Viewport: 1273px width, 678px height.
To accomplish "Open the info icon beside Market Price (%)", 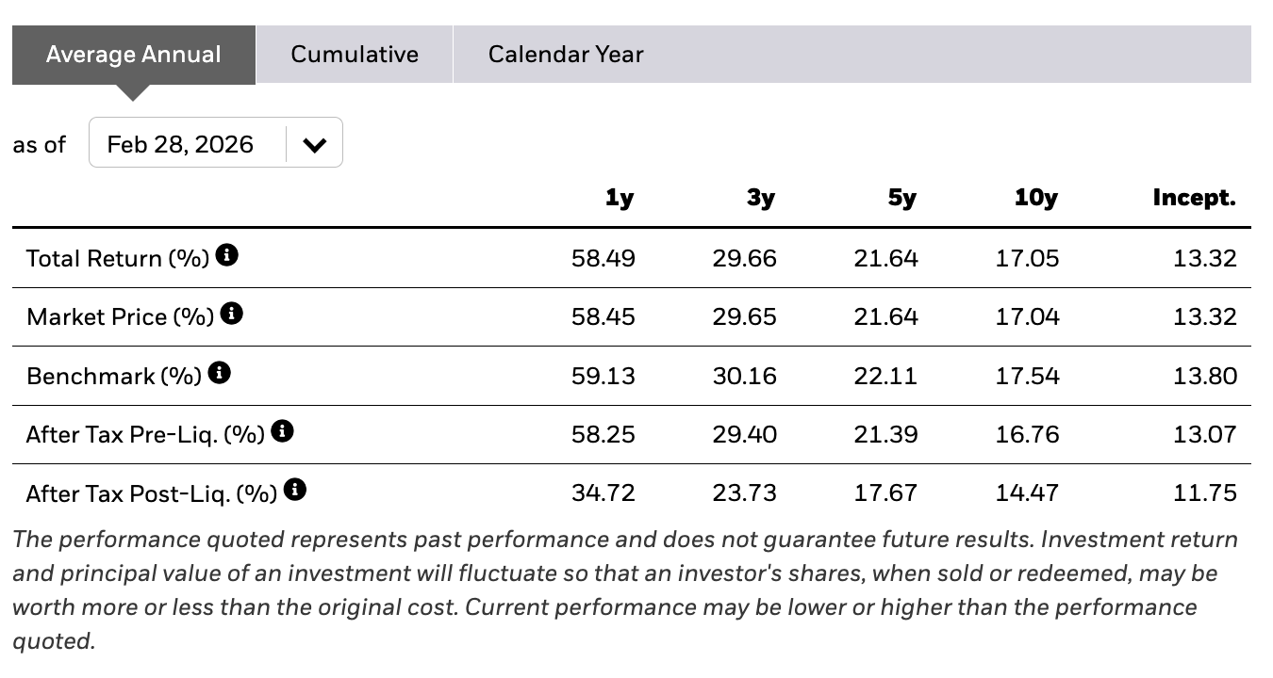I will (x=232, y=314).
